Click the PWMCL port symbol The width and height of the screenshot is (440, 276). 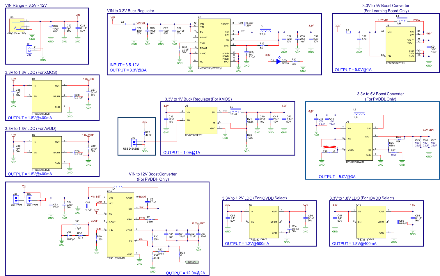point(192,262)
